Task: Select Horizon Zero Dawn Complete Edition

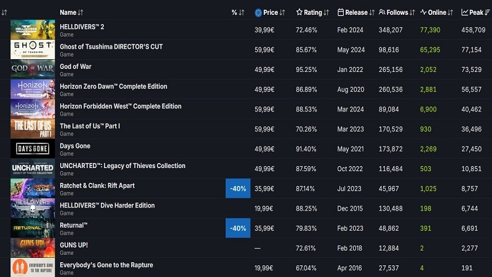Action: [113, 86]
